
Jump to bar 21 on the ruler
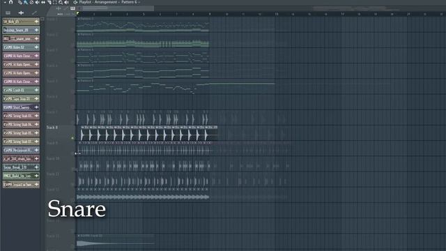408,14
